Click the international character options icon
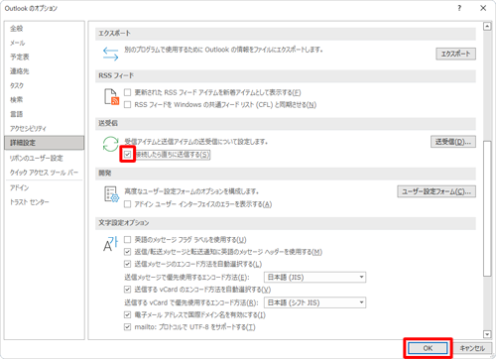This screenshot has height=359, width=496. tap(110, 244)
